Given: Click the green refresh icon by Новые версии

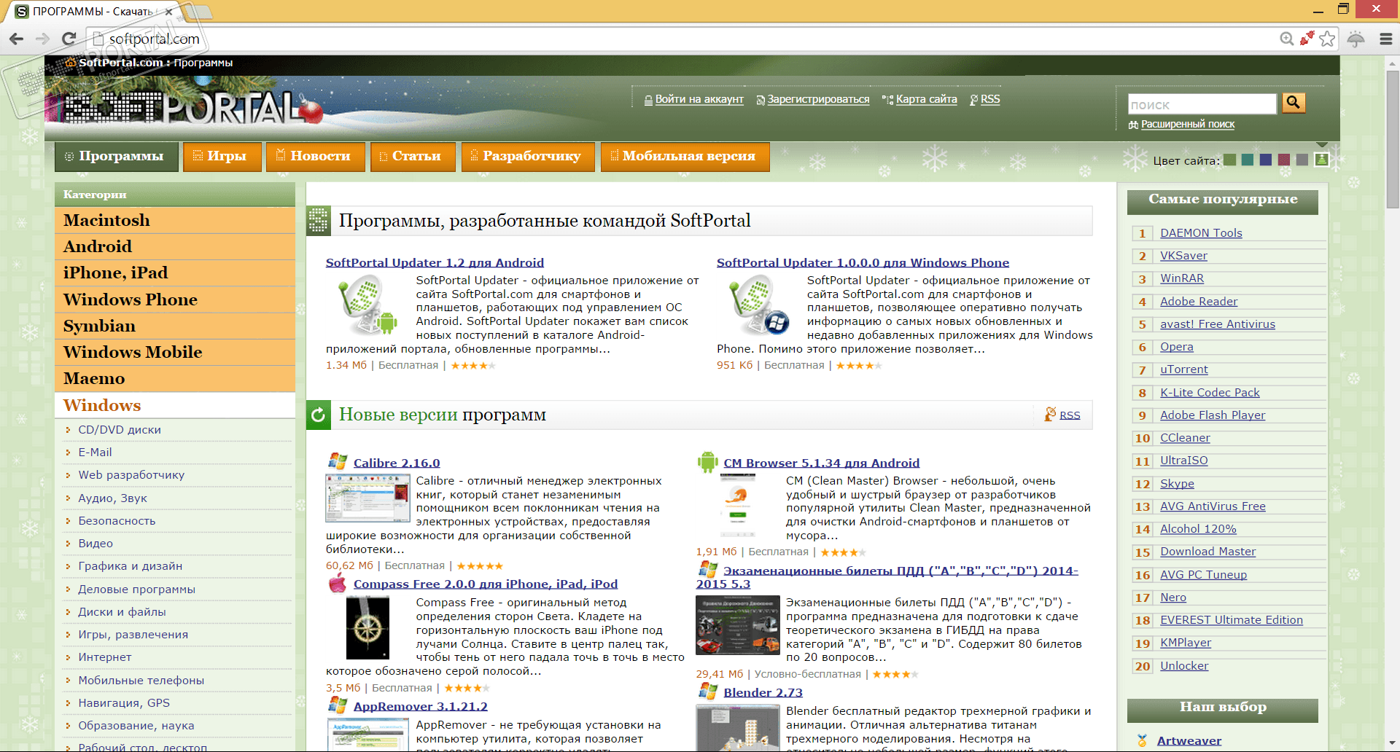Looking at the screenshot, I should point(318,415).
